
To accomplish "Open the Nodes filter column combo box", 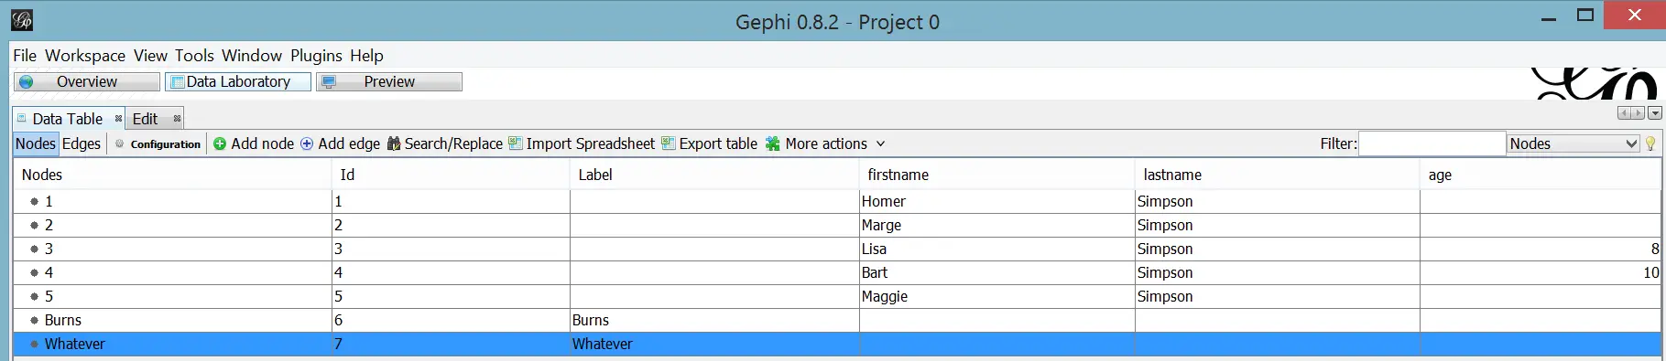I will click(1573, 143).
